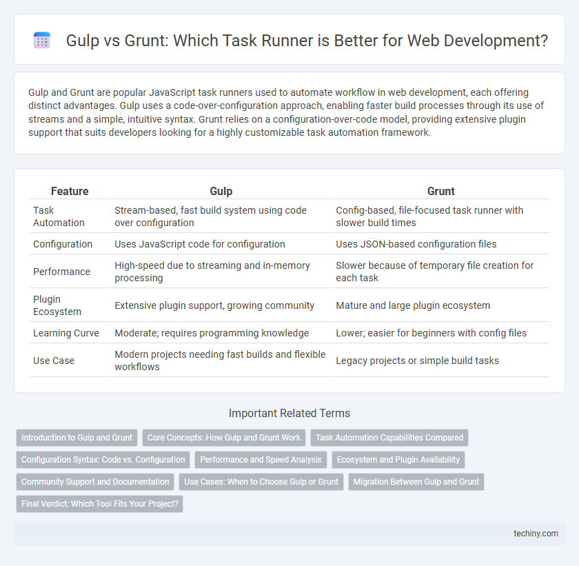Image resolution: width=579 pixels, height=566 pixels.
Task: Click the calendar icon beside the title
Action: click(42, 40)
